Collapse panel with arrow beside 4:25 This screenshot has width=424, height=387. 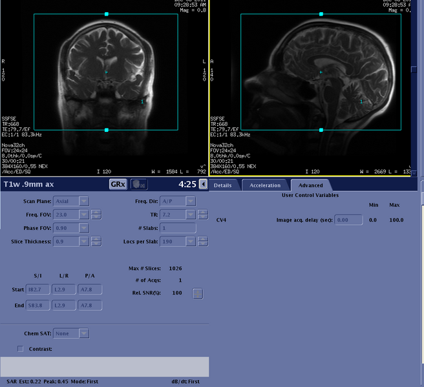pos(203,184)
